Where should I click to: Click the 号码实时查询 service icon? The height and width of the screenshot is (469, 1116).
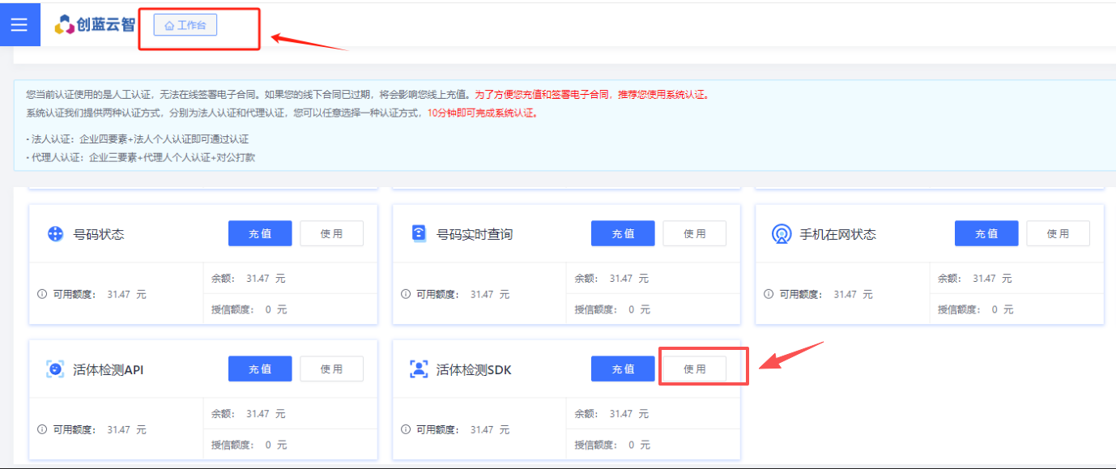point(418,234)
